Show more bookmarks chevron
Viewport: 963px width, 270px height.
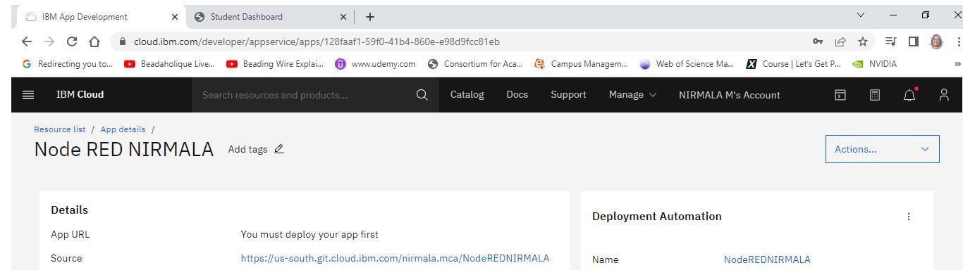click(957, 64)
